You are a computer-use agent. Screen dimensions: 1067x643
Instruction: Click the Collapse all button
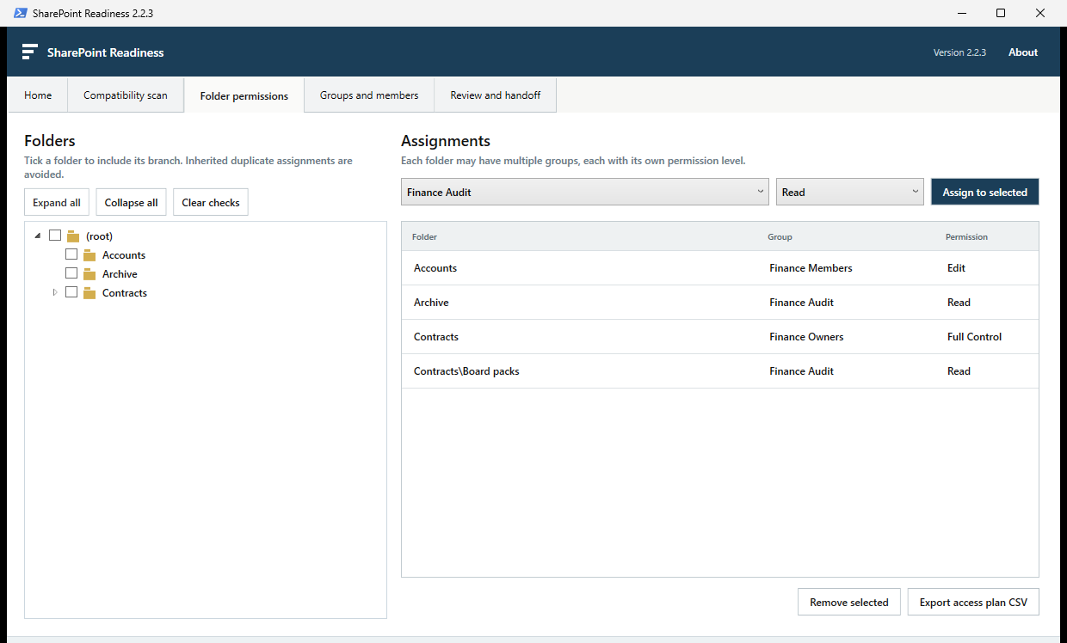[132, 203]
